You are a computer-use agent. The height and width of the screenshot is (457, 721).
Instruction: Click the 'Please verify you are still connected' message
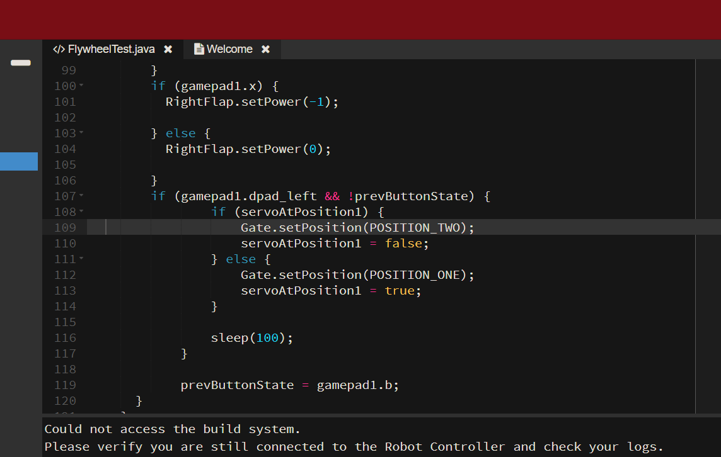tap(354, 446)
